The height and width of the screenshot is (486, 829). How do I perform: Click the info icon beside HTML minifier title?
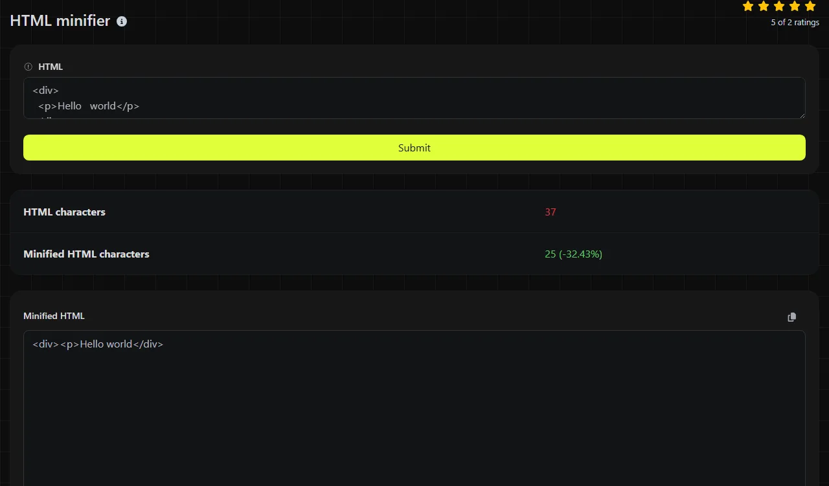point(122,21)
